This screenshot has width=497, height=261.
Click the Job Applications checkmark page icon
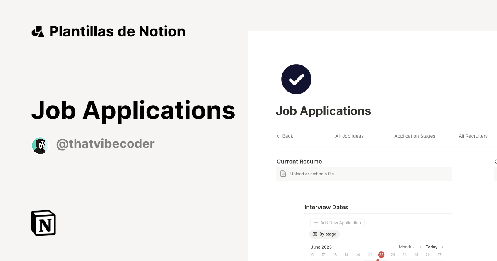296,79
